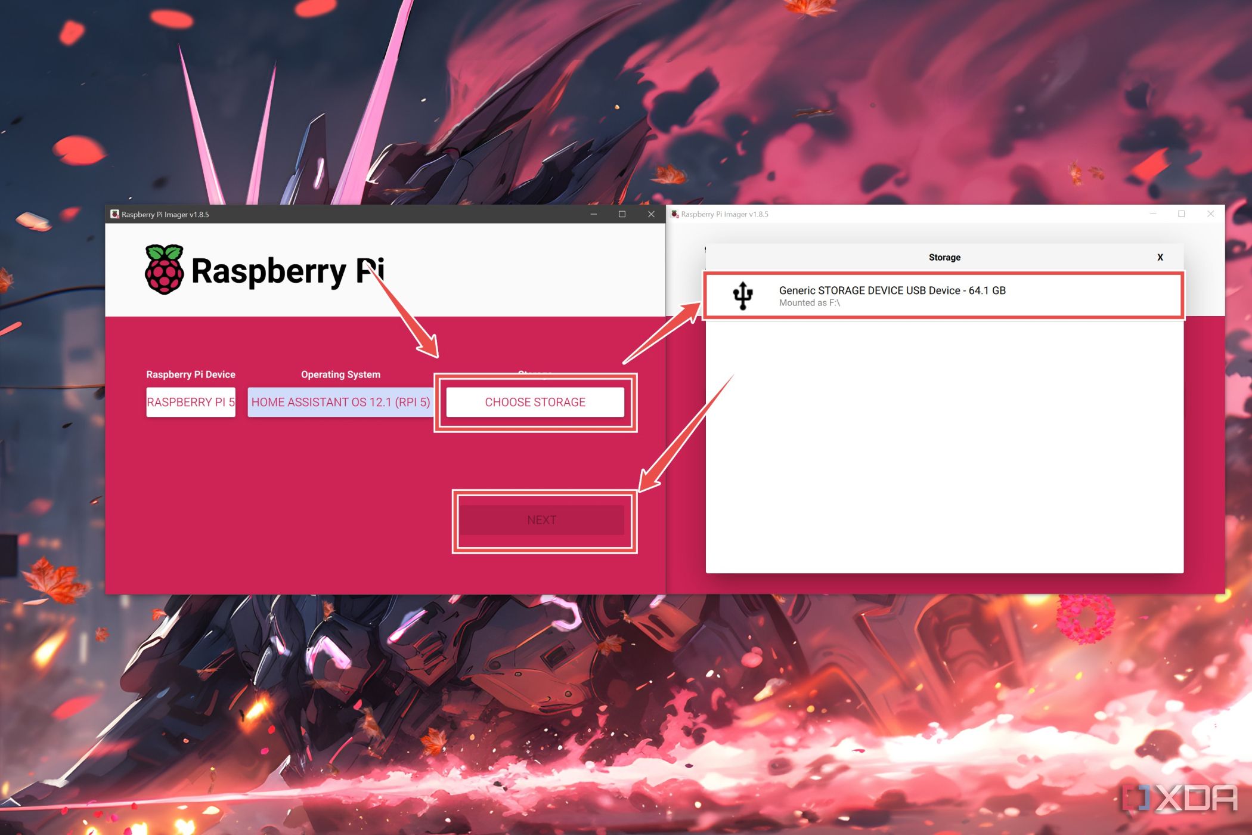Click the Storage dialog title tab
The height and width of the screenshot is (835, 1252).
coord(944,257)
